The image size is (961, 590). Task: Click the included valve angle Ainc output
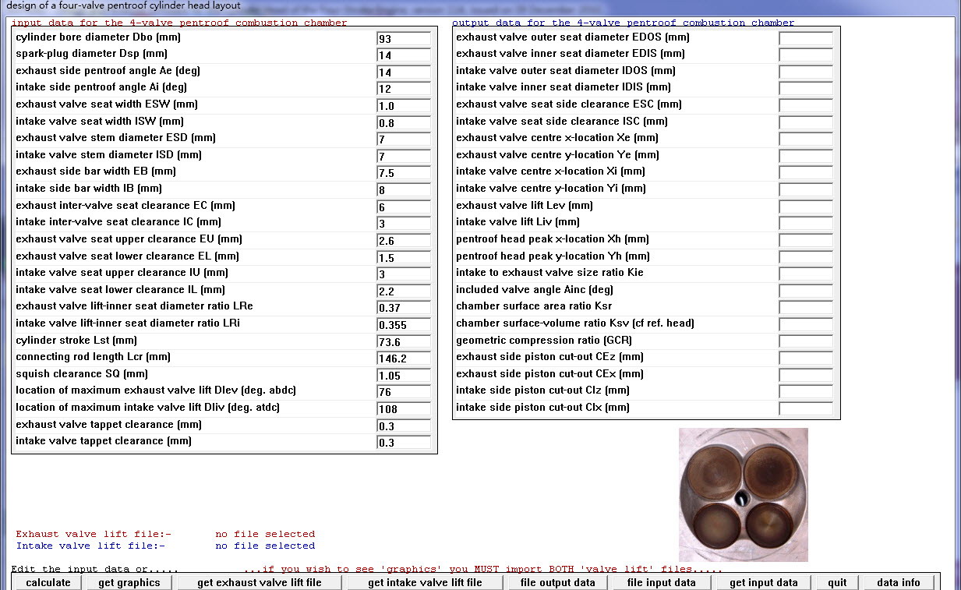point(806,291)
